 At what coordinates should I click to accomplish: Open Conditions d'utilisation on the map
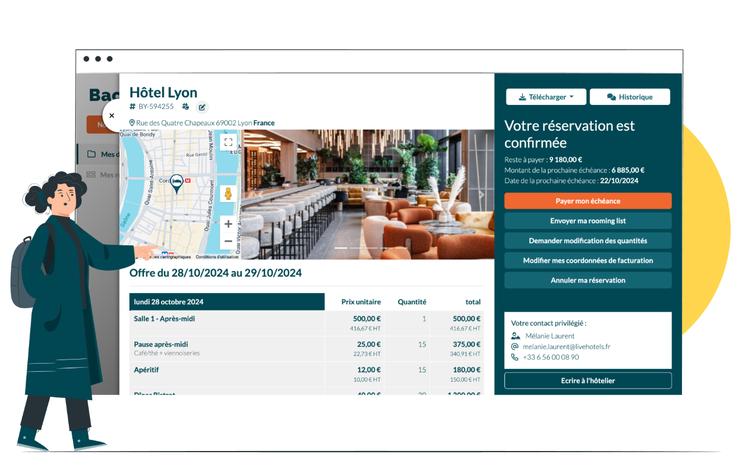coord(217,257)
